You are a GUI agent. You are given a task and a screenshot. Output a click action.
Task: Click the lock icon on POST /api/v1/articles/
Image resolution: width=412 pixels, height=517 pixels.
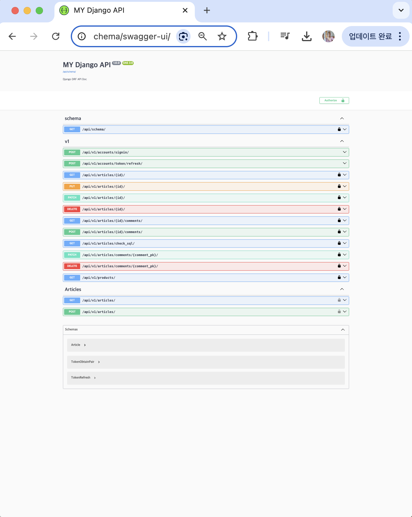(x=339, y=312)
